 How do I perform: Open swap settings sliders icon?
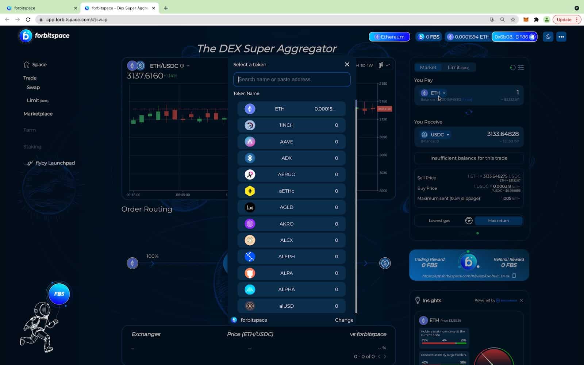tap(521, 68)
